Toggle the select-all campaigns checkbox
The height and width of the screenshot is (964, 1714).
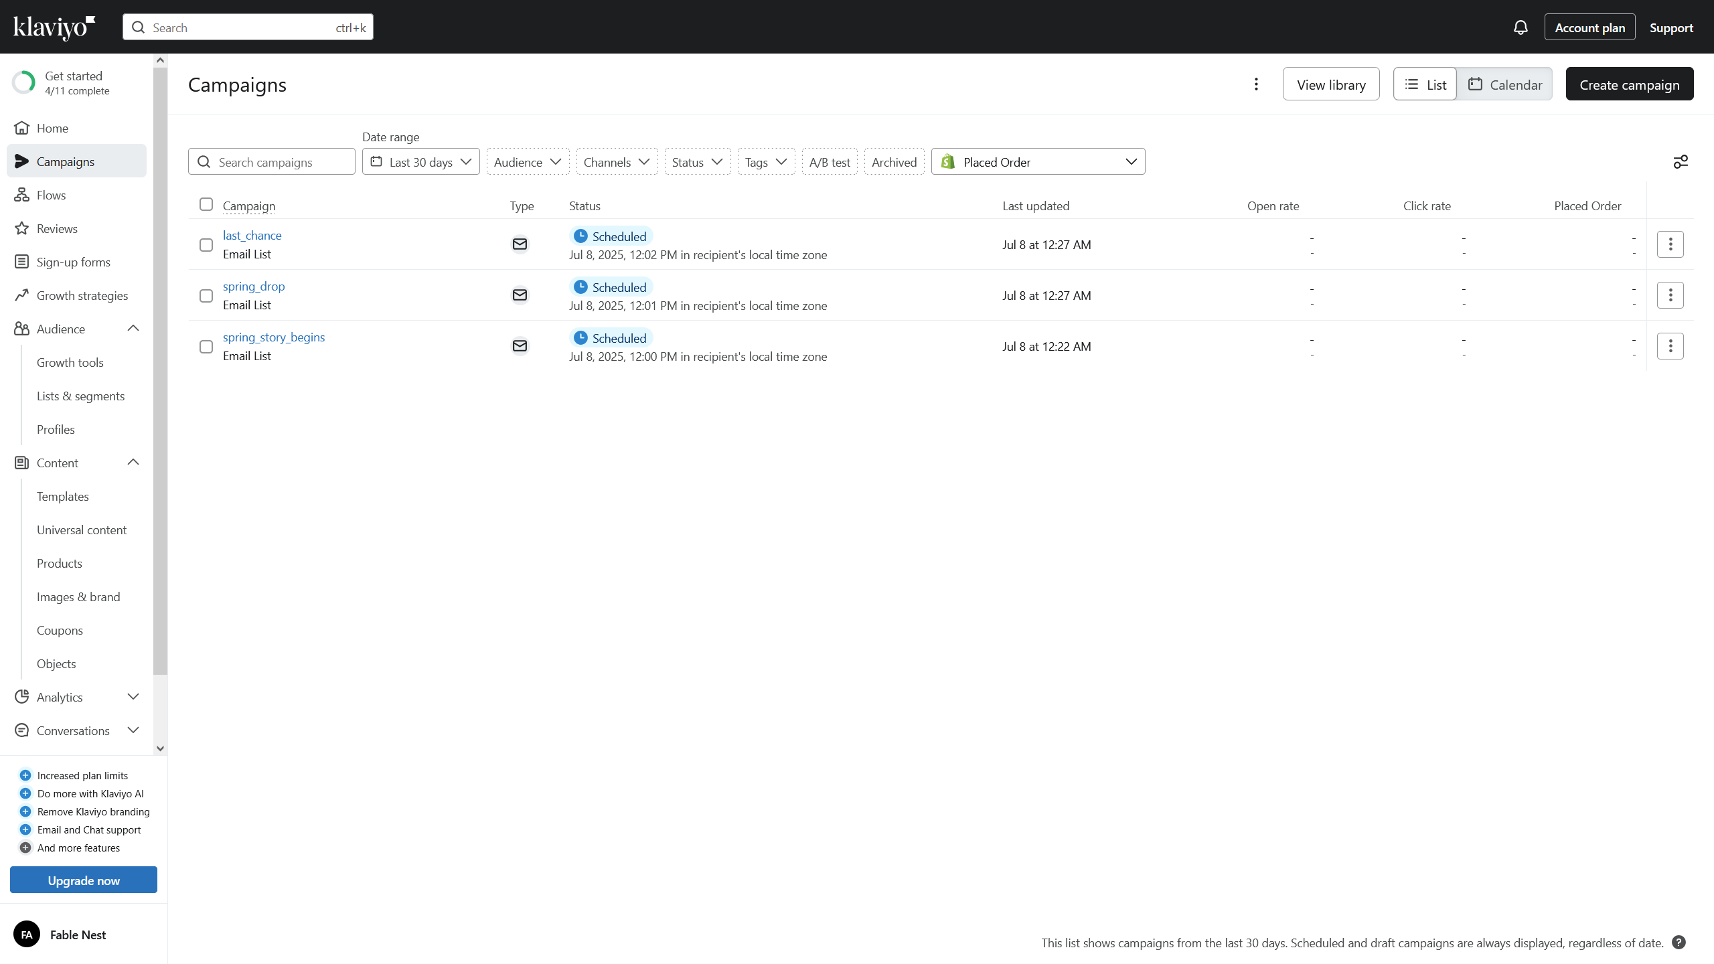[x=206, y=204]
